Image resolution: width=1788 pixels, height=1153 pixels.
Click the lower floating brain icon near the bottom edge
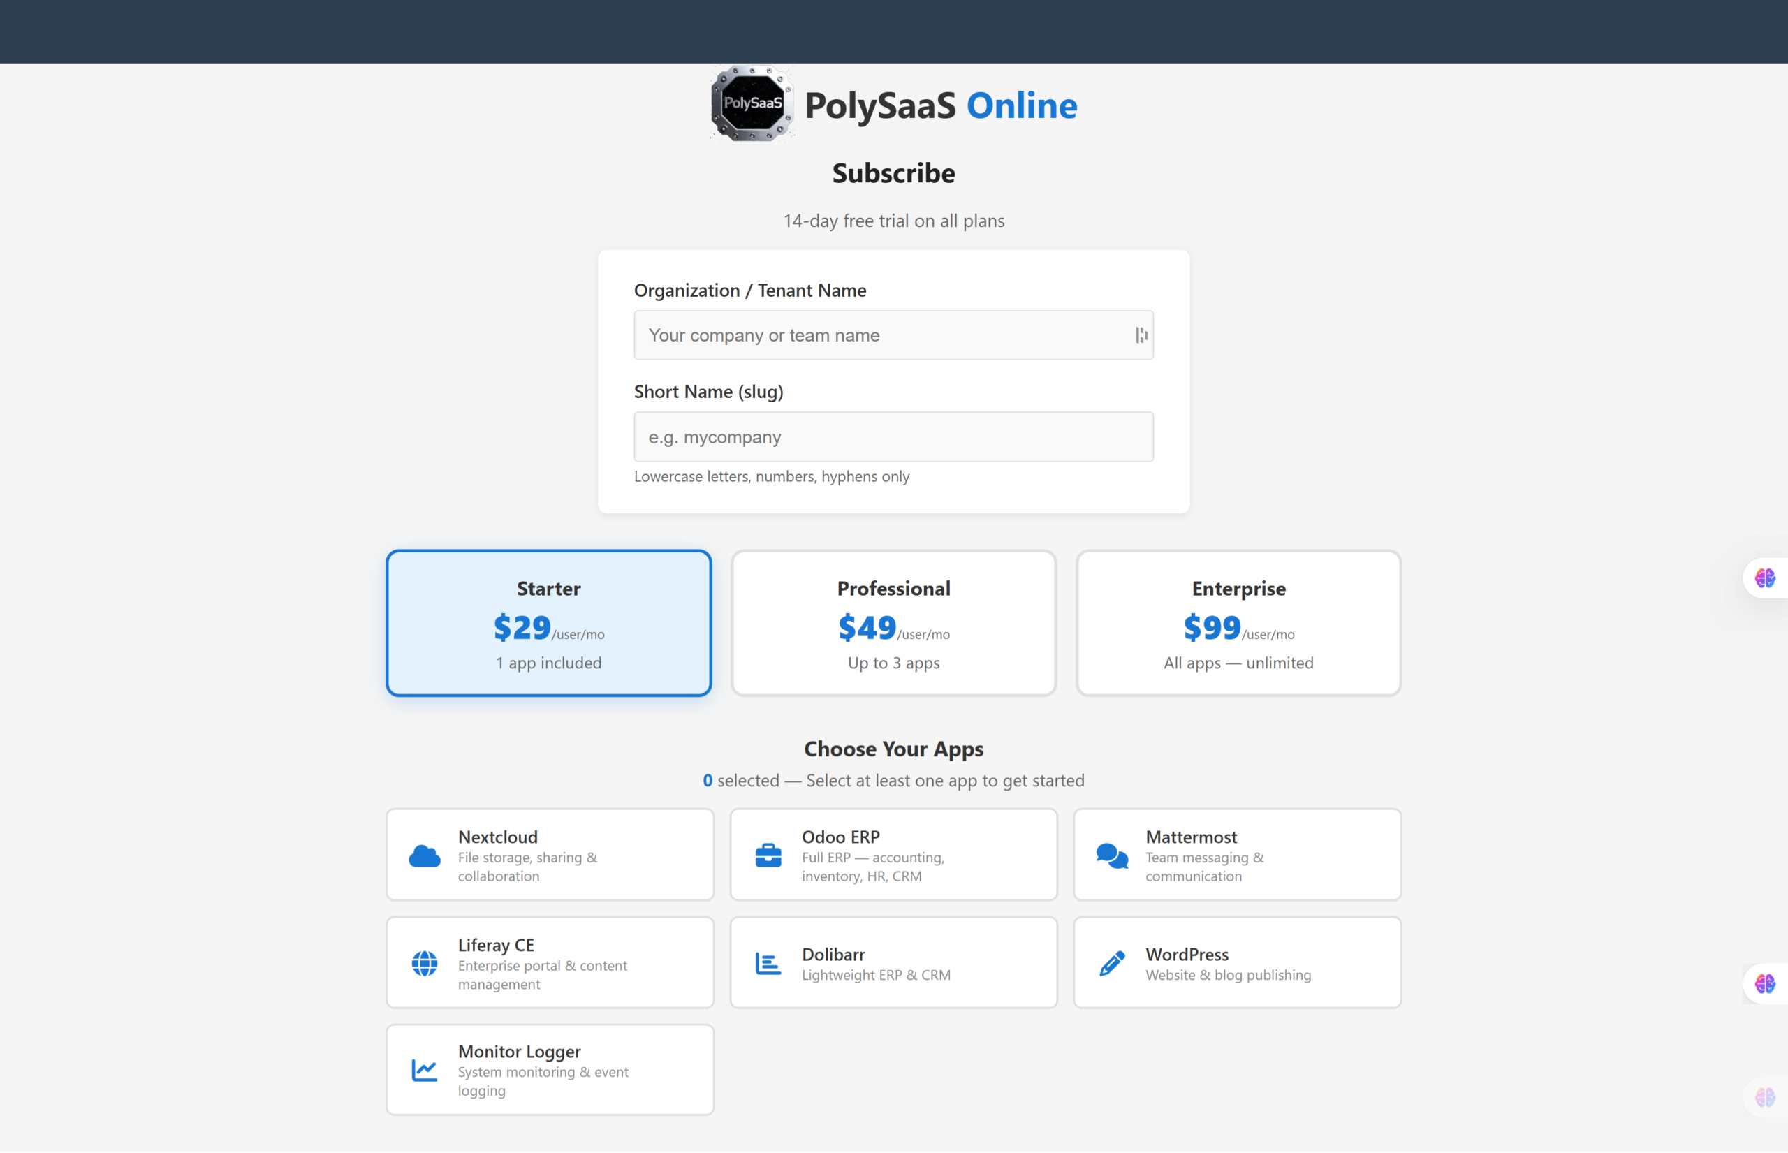coord(1765,1099)
